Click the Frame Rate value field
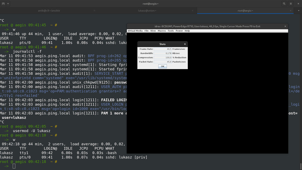This screenshot has width=302, height=170. pos(163,49)
